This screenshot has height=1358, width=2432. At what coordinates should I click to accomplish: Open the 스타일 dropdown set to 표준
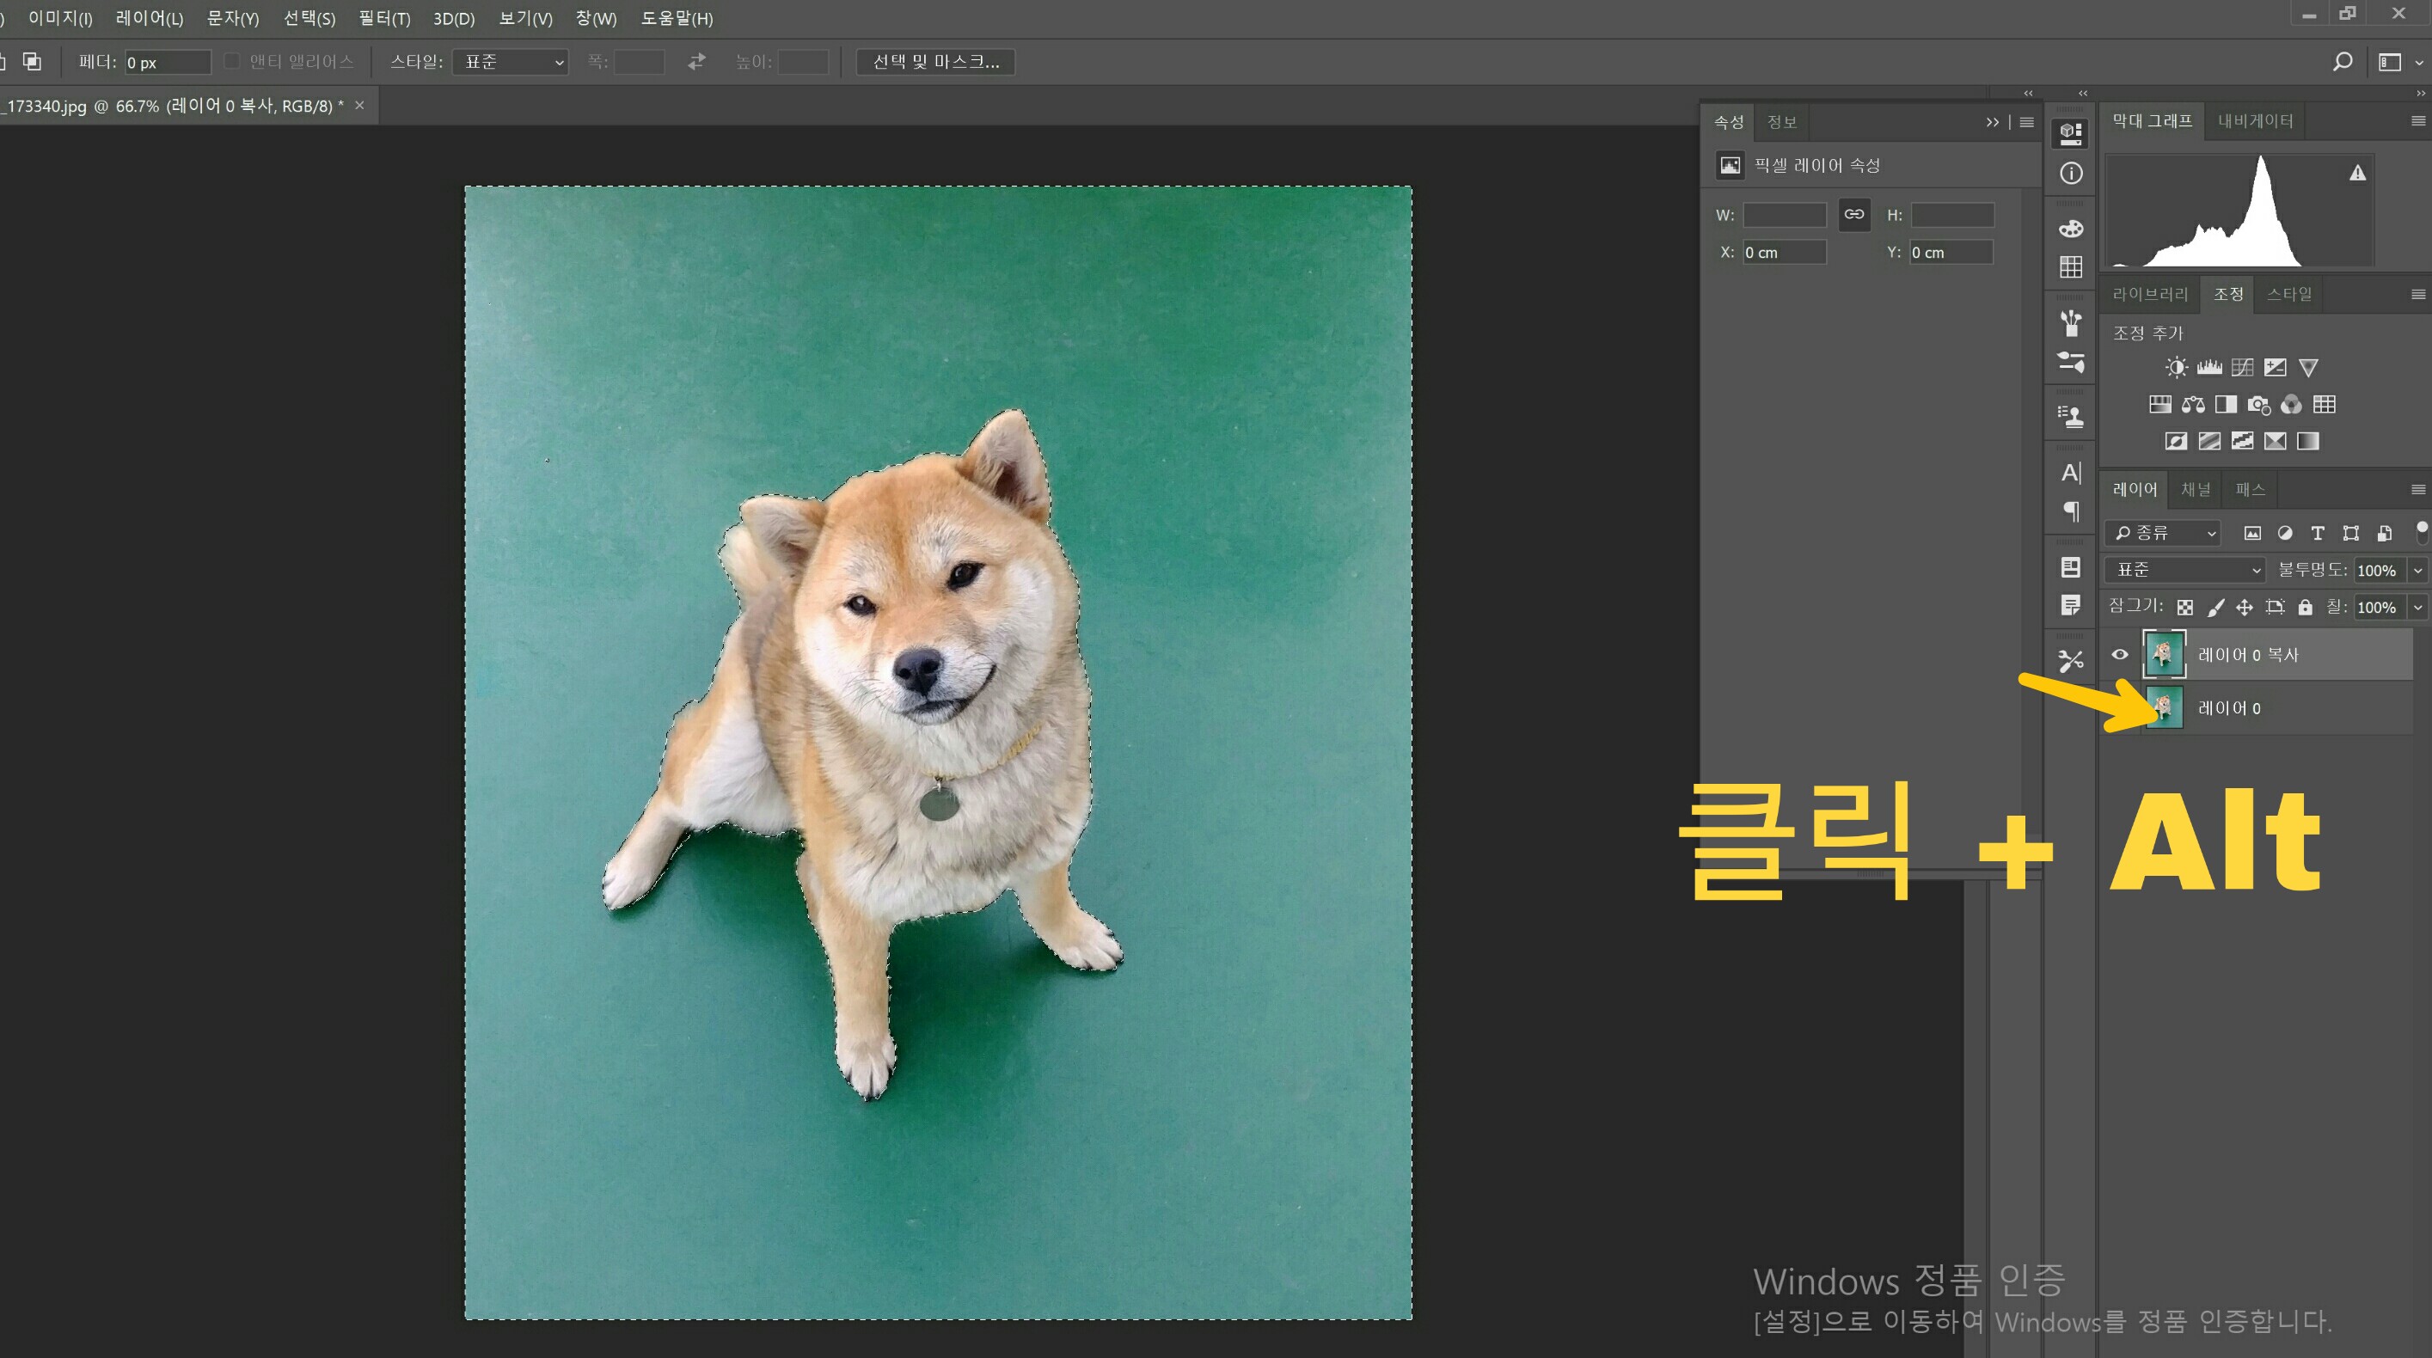(510, 62)
